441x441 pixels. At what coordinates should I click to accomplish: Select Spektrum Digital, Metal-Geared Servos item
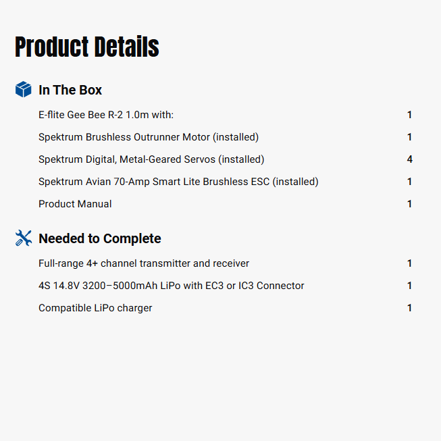tap(151, 159)
